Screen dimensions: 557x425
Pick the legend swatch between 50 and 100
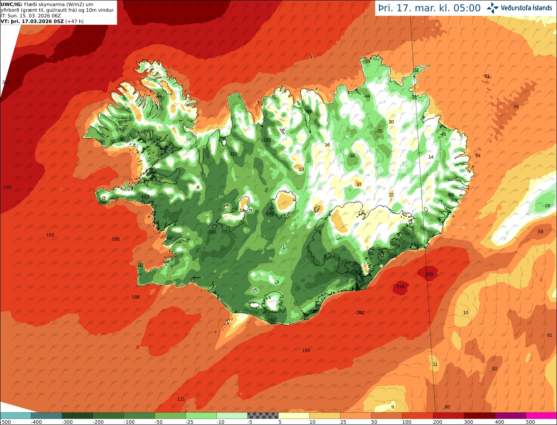pyautogui.click(x=386, y=415)
